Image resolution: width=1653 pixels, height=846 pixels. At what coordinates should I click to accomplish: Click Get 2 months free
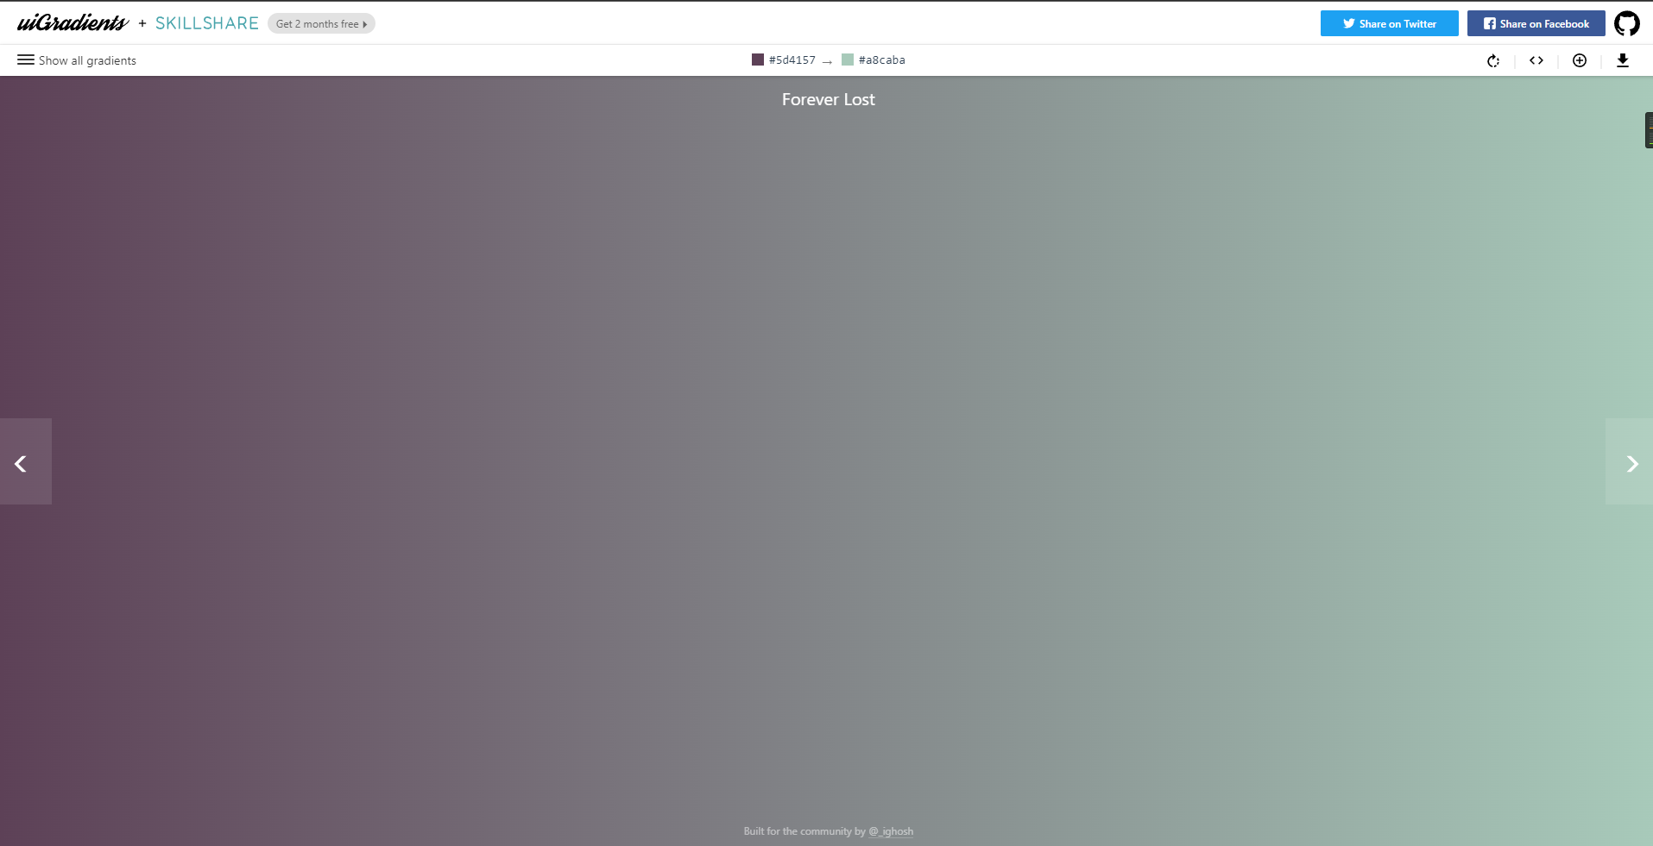tap(321, 23)
